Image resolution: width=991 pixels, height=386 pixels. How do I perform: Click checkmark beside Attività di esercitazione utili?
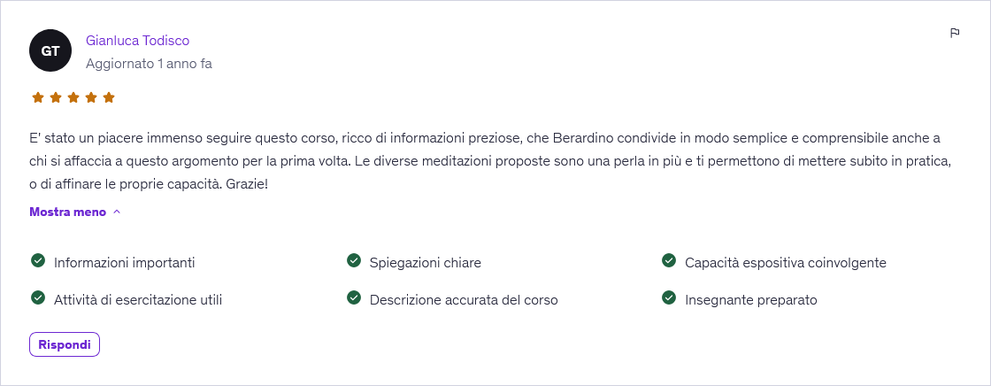(38, 297)
